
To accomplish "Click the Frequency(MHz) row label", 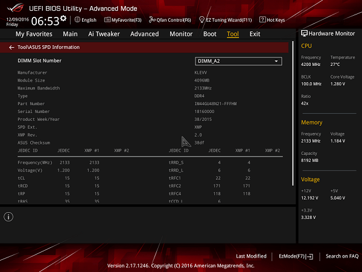I will [x=35, y=163].
